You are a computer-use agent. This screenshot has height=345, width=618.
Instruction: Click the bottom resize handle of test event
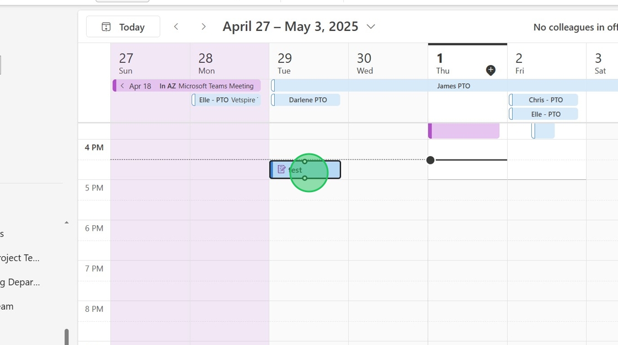point(305,178)
